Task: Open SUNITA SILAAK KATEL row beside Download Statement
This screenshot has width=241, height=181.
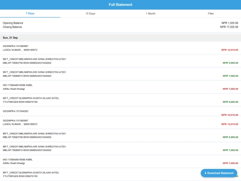Action: tap(120, 174)
